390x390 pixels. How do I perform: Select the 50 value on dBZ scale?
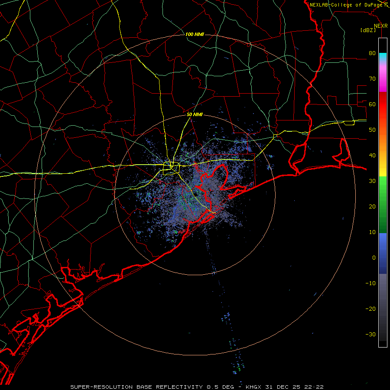(x=372, y=130)
